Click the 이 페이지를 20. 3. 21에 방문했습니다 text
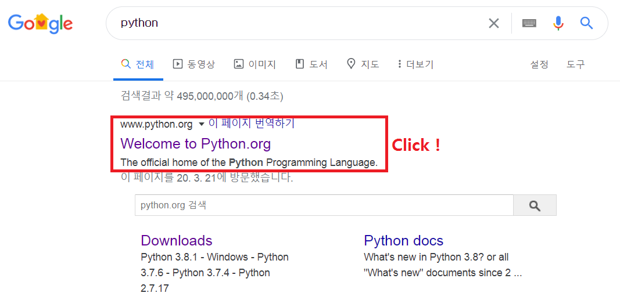Viewport: 620px width, 300px height. tap(207, 178)
